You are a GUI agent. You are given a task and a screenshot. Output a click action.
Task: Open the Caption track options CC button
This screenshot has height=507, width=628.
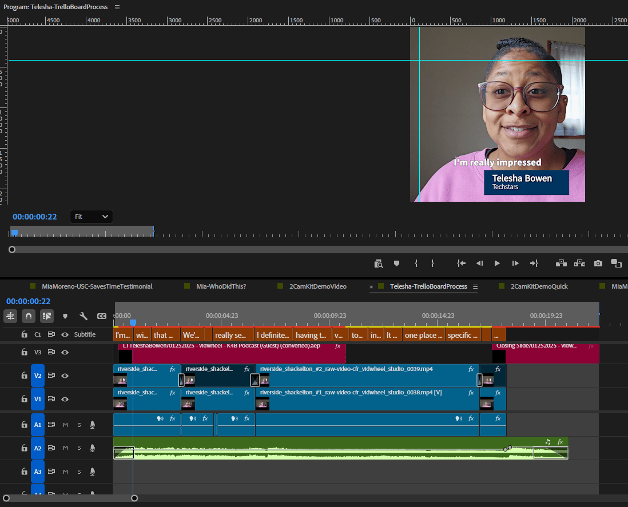click(102, 316)
